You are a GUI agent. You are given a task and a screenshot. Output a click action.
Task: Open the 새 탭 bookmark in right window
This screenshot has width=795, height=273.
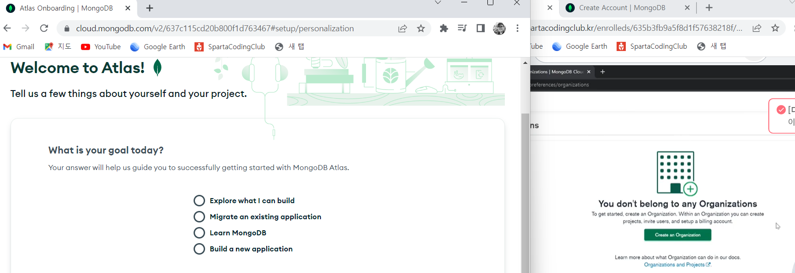coord(712,46)
